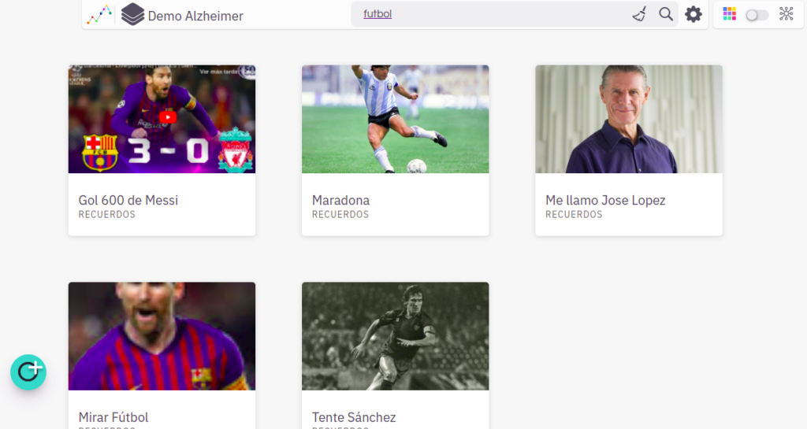Click the Me llamo Jose Lopez title
Image resolution: width=807 pixels, height=429 pixels.
click(605, 200)
